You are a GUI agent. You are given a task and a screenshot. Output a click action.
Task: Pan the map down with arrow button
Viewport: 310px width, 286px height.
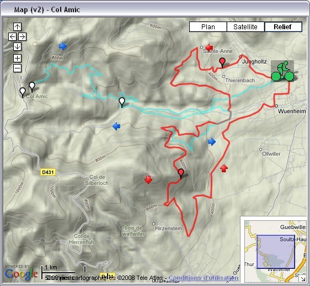coord(18,47)
